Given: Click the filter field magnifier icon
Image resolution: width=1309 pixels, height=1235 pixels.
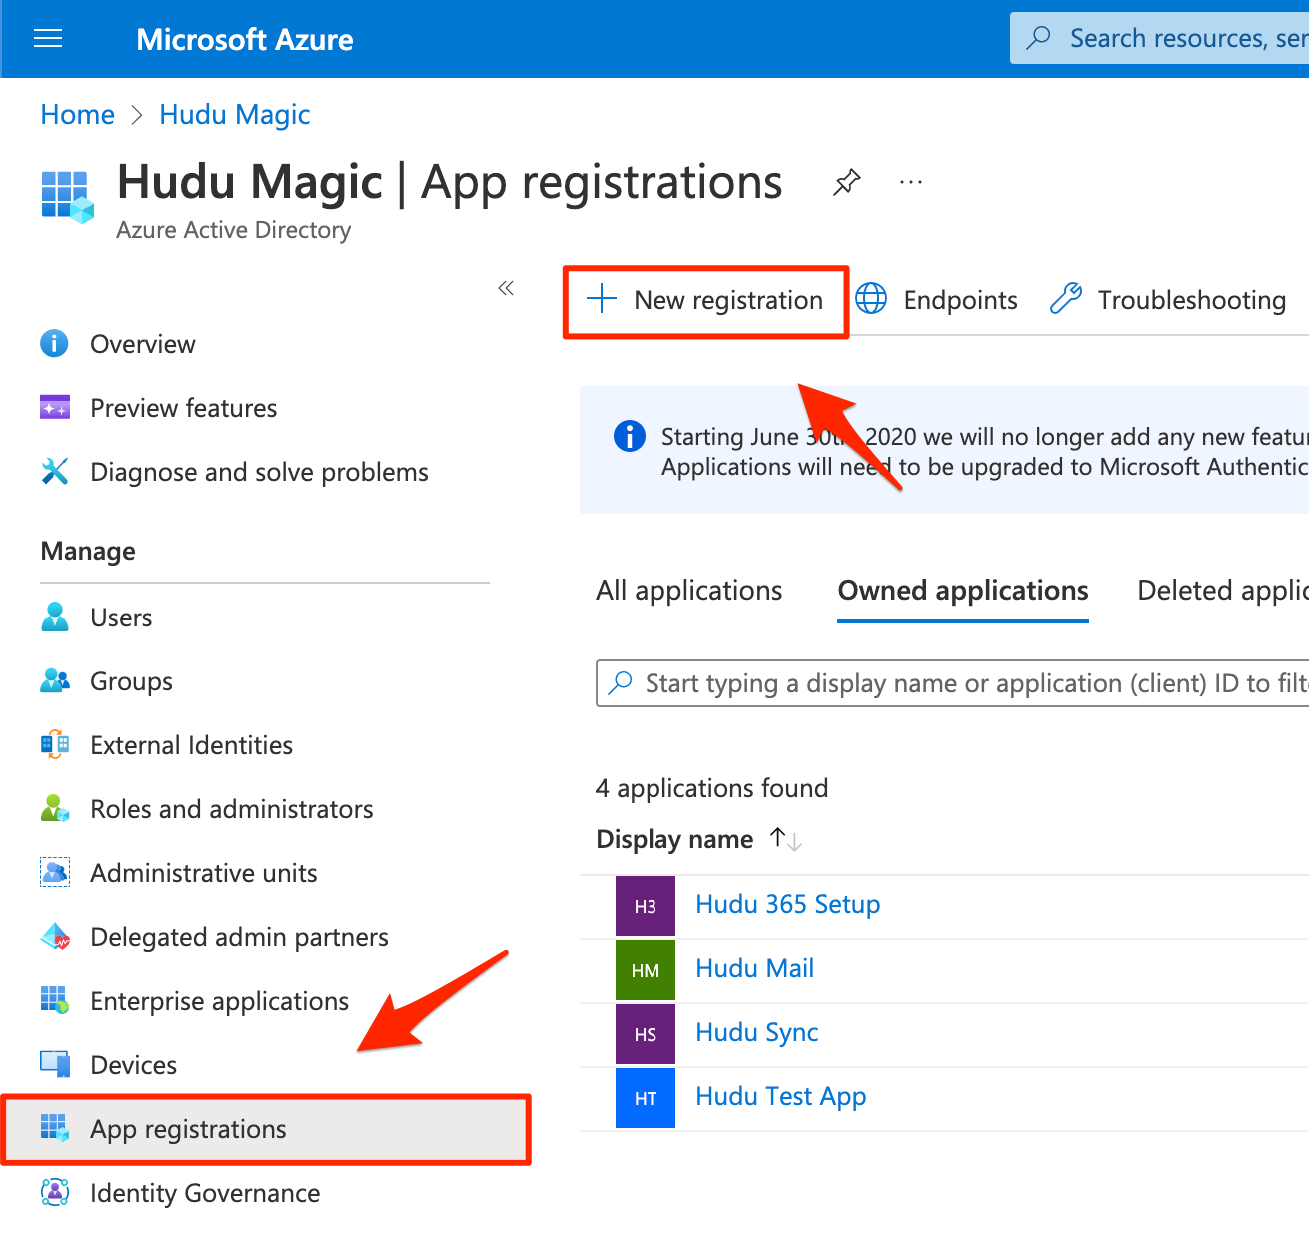Looking at the screenshot, I should point(621,682).
